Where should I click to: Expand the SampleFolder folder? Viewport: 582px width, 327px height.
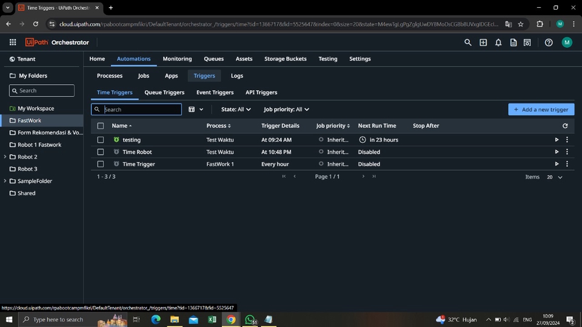[5, 181]
